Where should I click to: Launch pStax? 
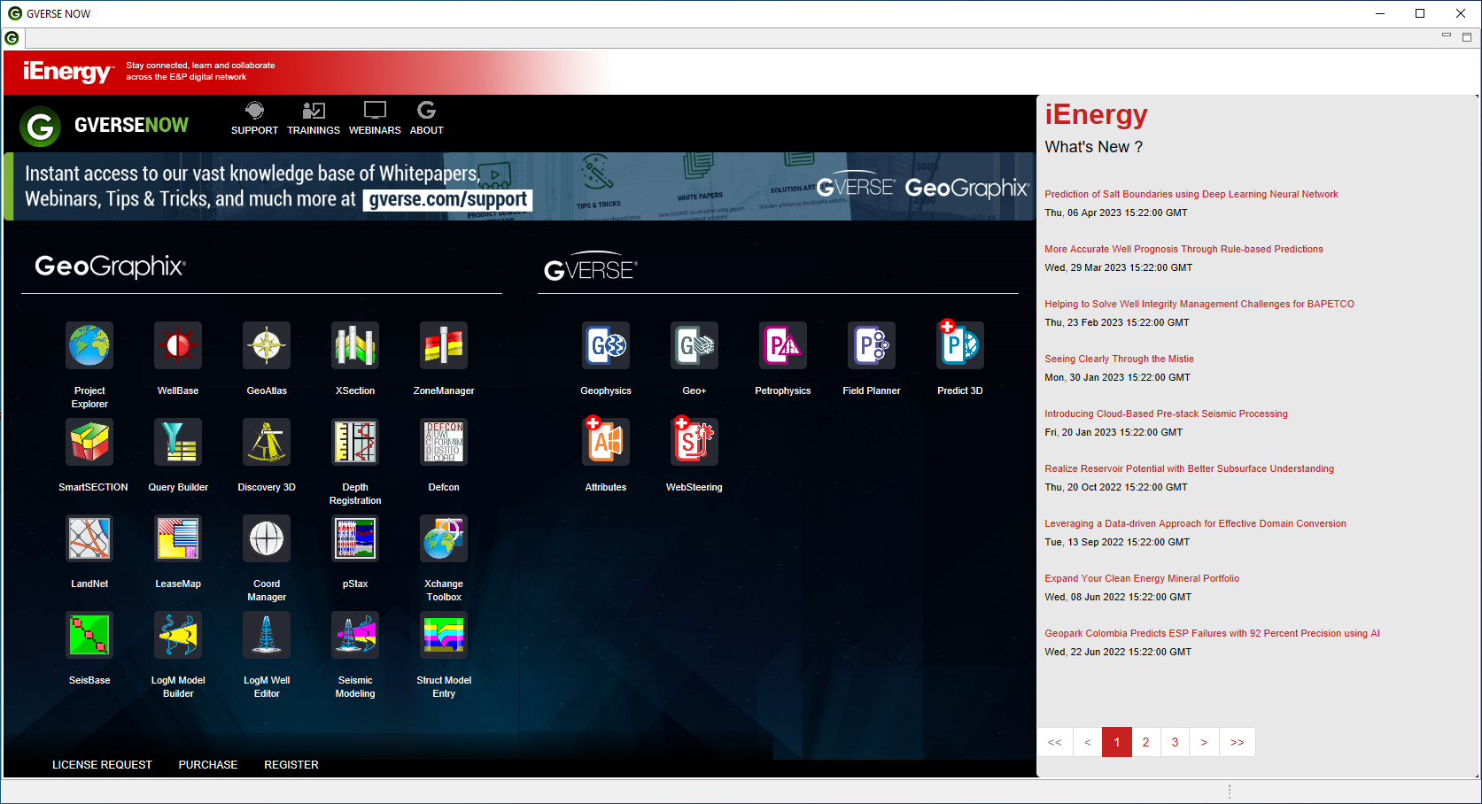[x=355, y=538]
